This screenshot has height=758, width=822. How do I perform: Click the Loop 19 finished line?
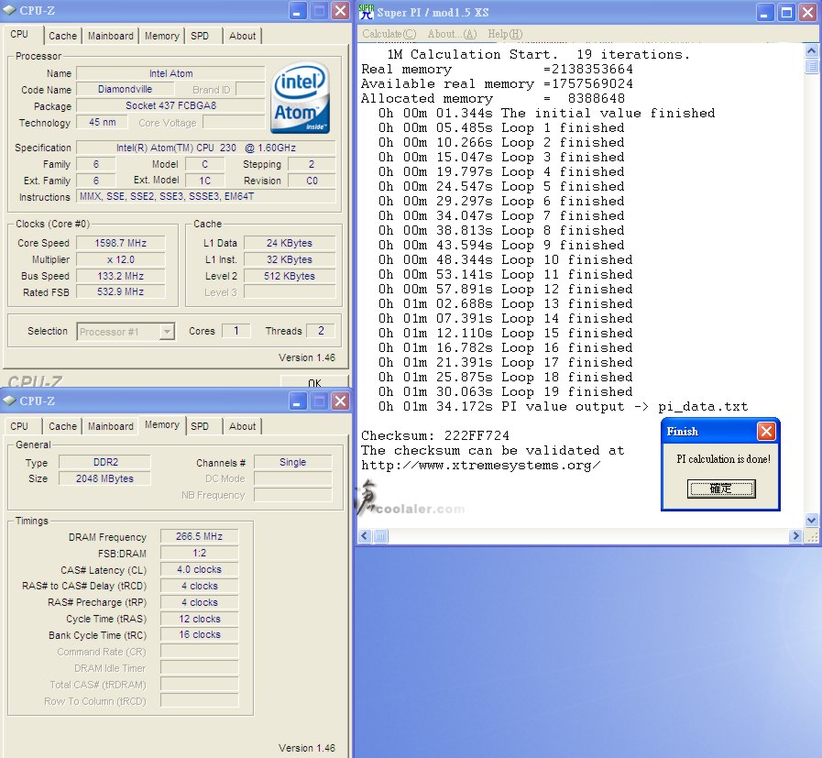505,392
